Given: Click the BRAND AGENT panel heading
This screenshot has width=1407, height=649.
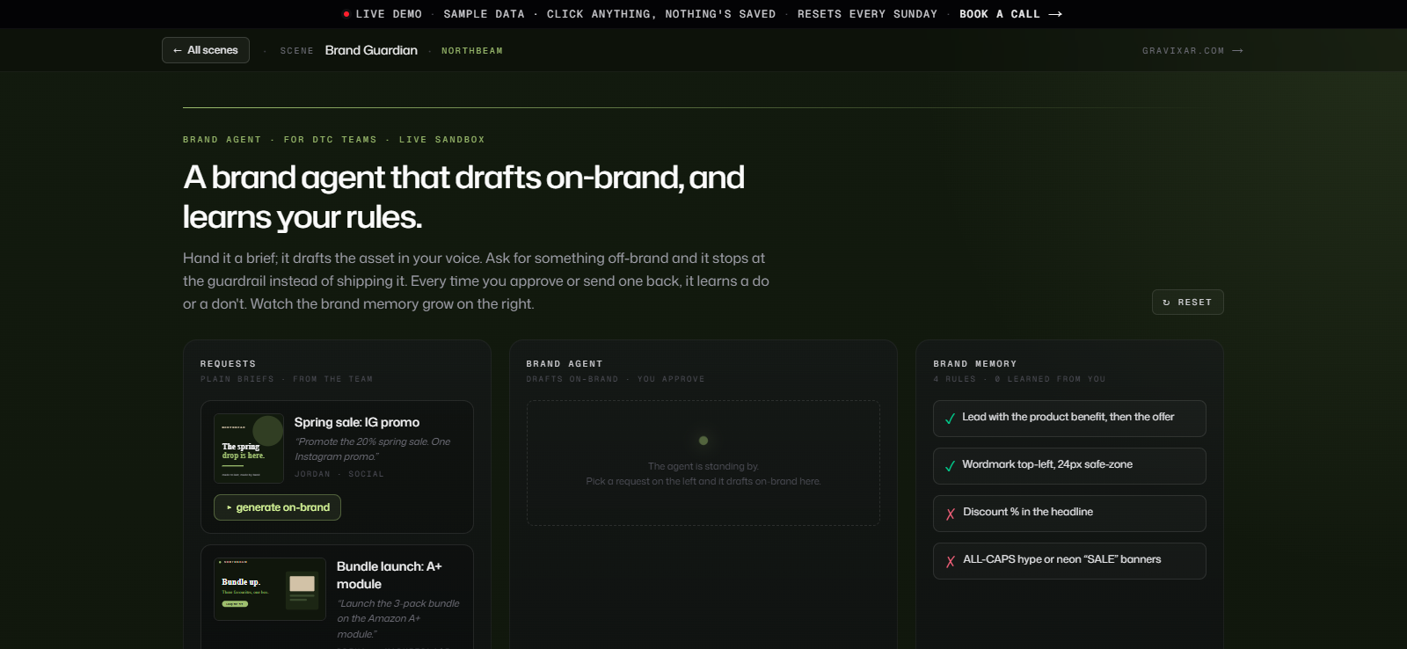Looking at the screenshot, I should pos(565,364).
